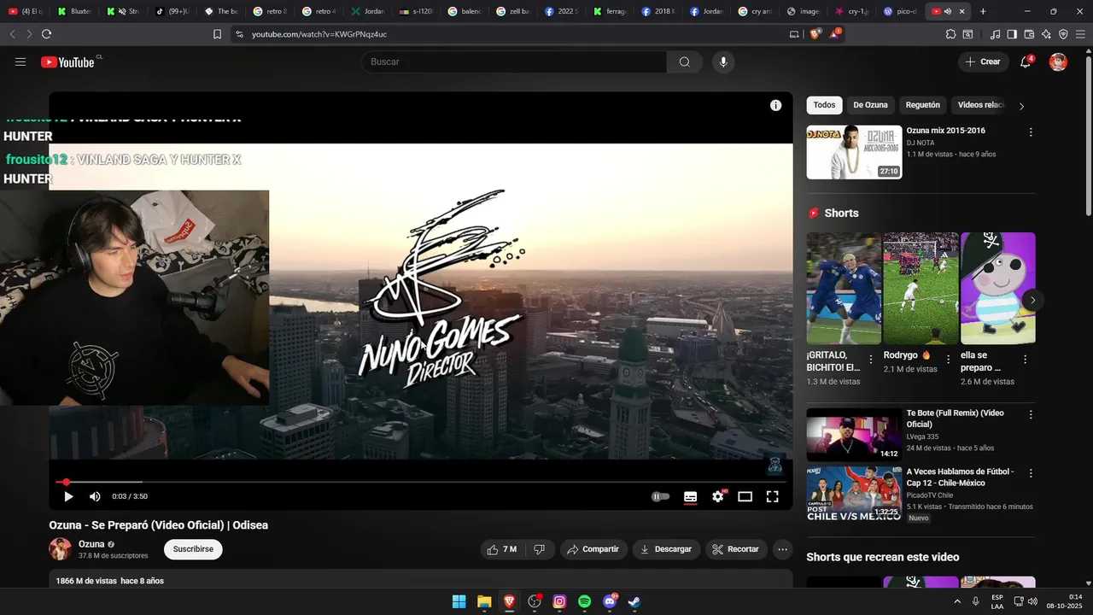Open Steam from taskbar

tap(634, 601)
